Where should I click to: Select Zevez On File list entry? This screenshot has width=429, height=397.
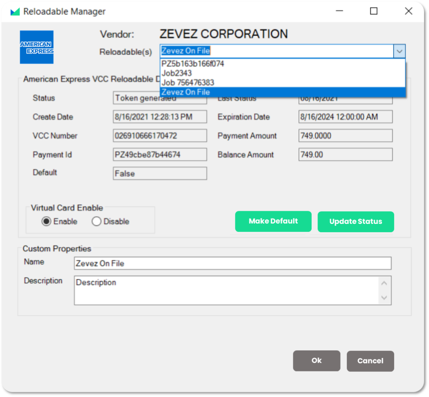coord(282,92)
